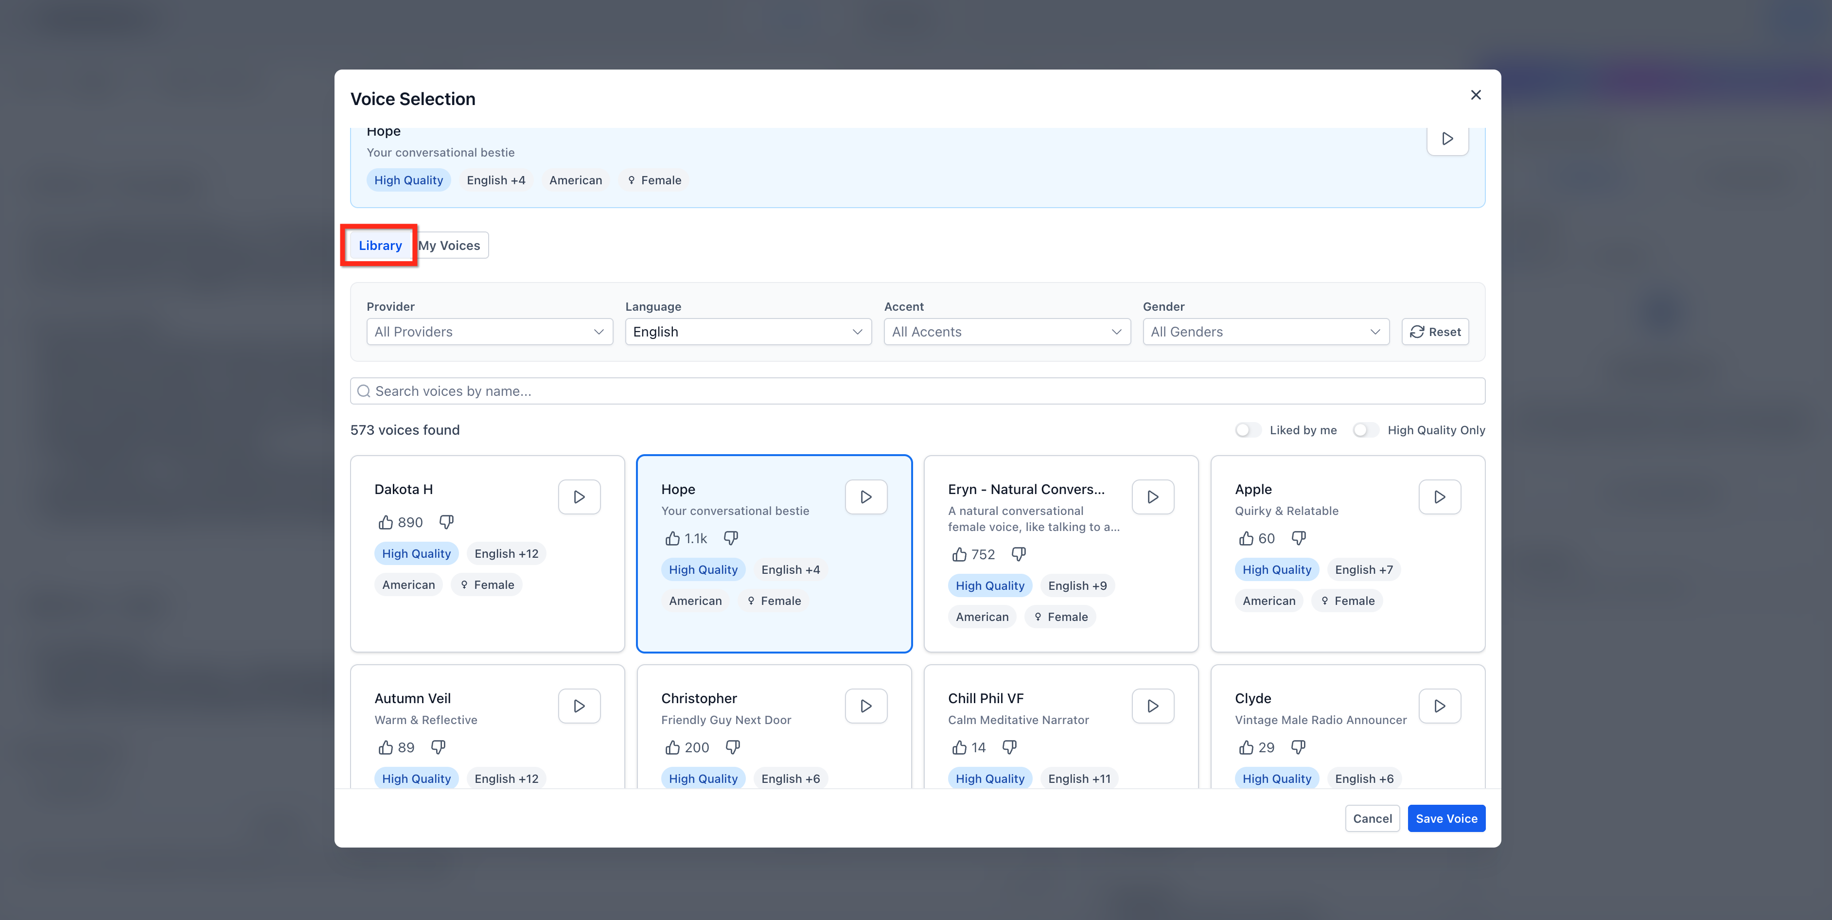Like the Autumn Veil voice
Screen dimensions: 1832x920
point(386,748)
